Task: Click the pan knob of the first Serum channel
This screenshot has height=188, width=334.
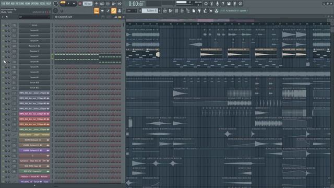Action: click(6, 25)
